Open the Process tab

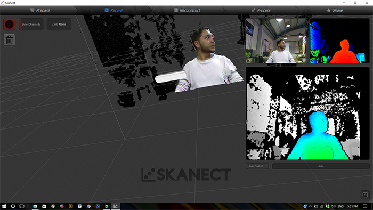click(261, 10)
